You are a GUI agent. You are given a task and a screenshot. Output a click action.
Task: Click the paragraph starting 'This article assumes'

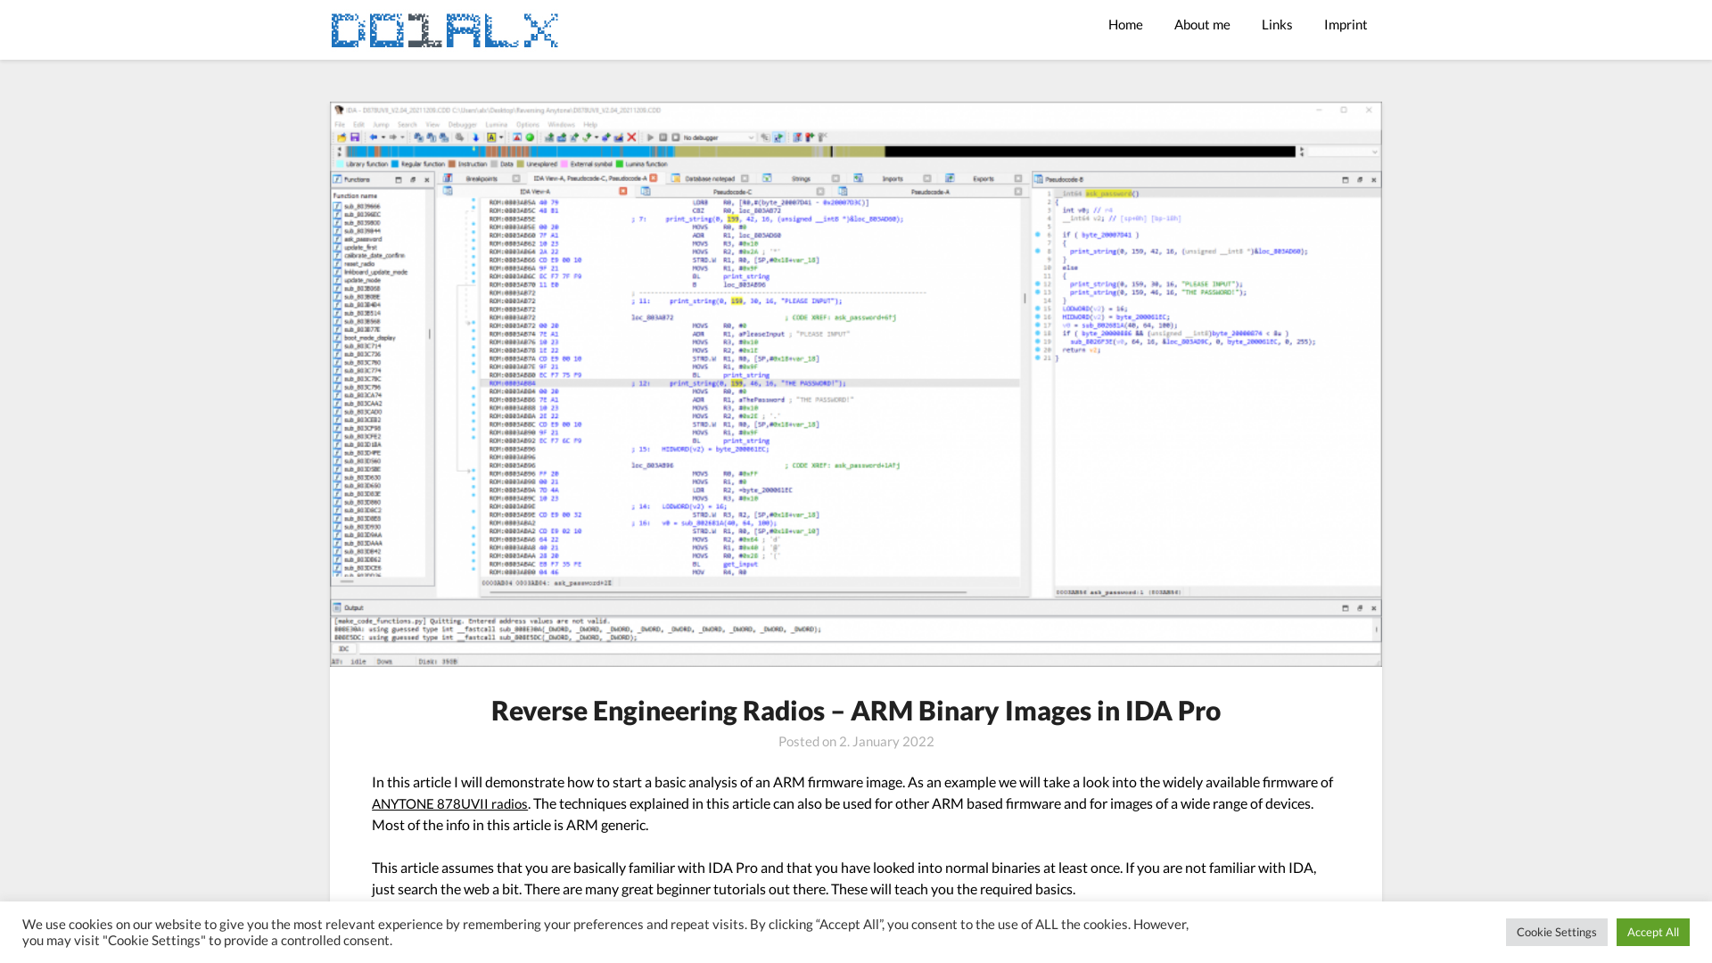(844, 878)
